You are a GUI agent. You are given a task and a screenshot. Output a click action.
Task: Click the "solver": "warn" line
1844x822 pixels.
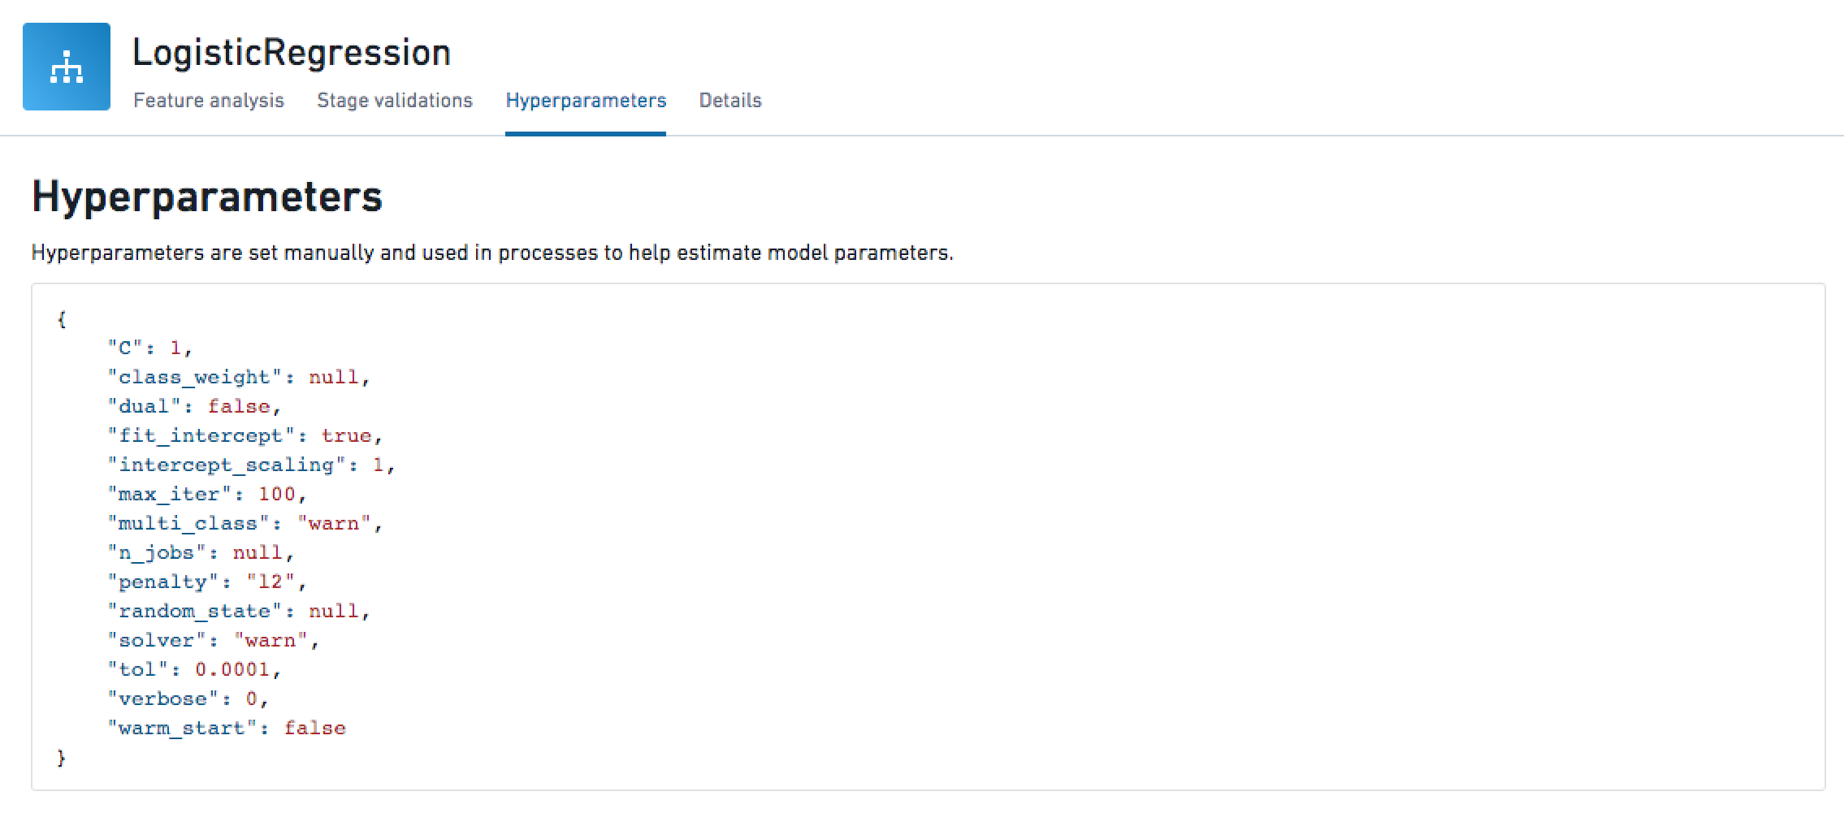point(214,641)
